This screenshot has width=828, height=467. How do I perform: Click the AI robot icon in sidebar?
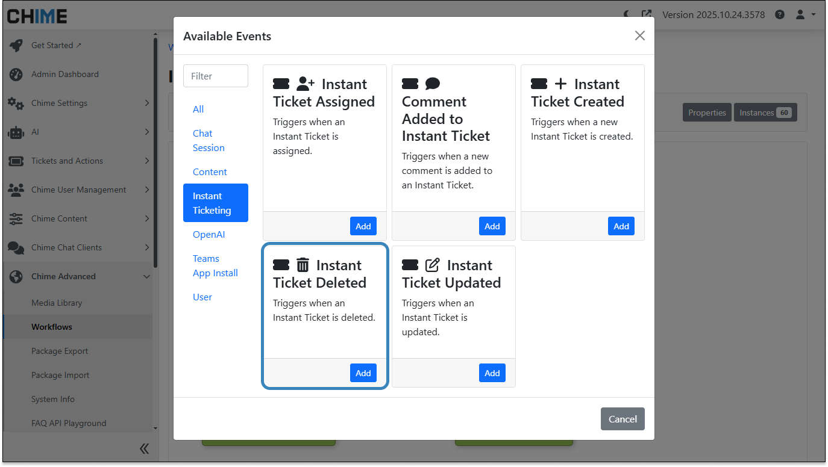pos(16,132)
